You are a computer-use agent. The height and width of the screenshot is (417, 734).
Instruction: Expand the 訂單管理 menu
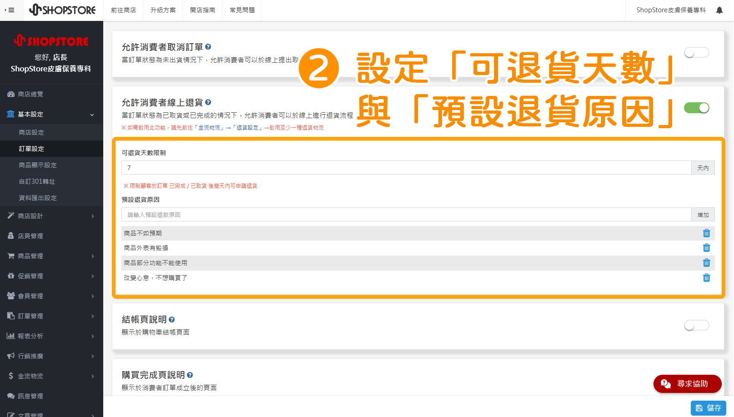click(31, 316)
